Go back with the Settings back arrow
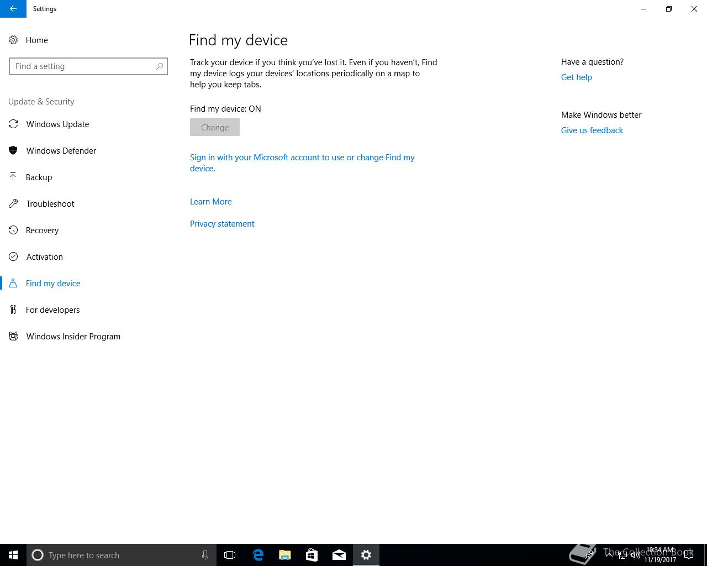The height and width of the screenshot is (566, 707). point(13,9)
